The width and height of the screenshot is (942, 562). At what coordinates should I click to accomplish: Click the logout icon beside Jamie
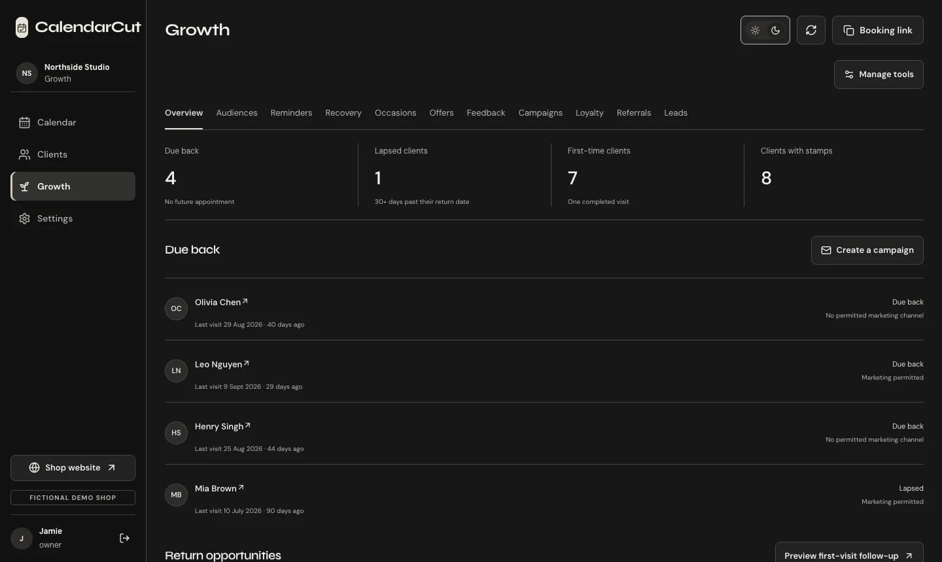(124, 538)
